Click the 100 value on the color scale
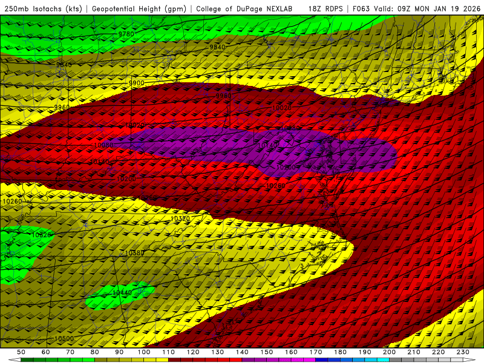Viewport: 484px width, 363px height. (144, 352)
